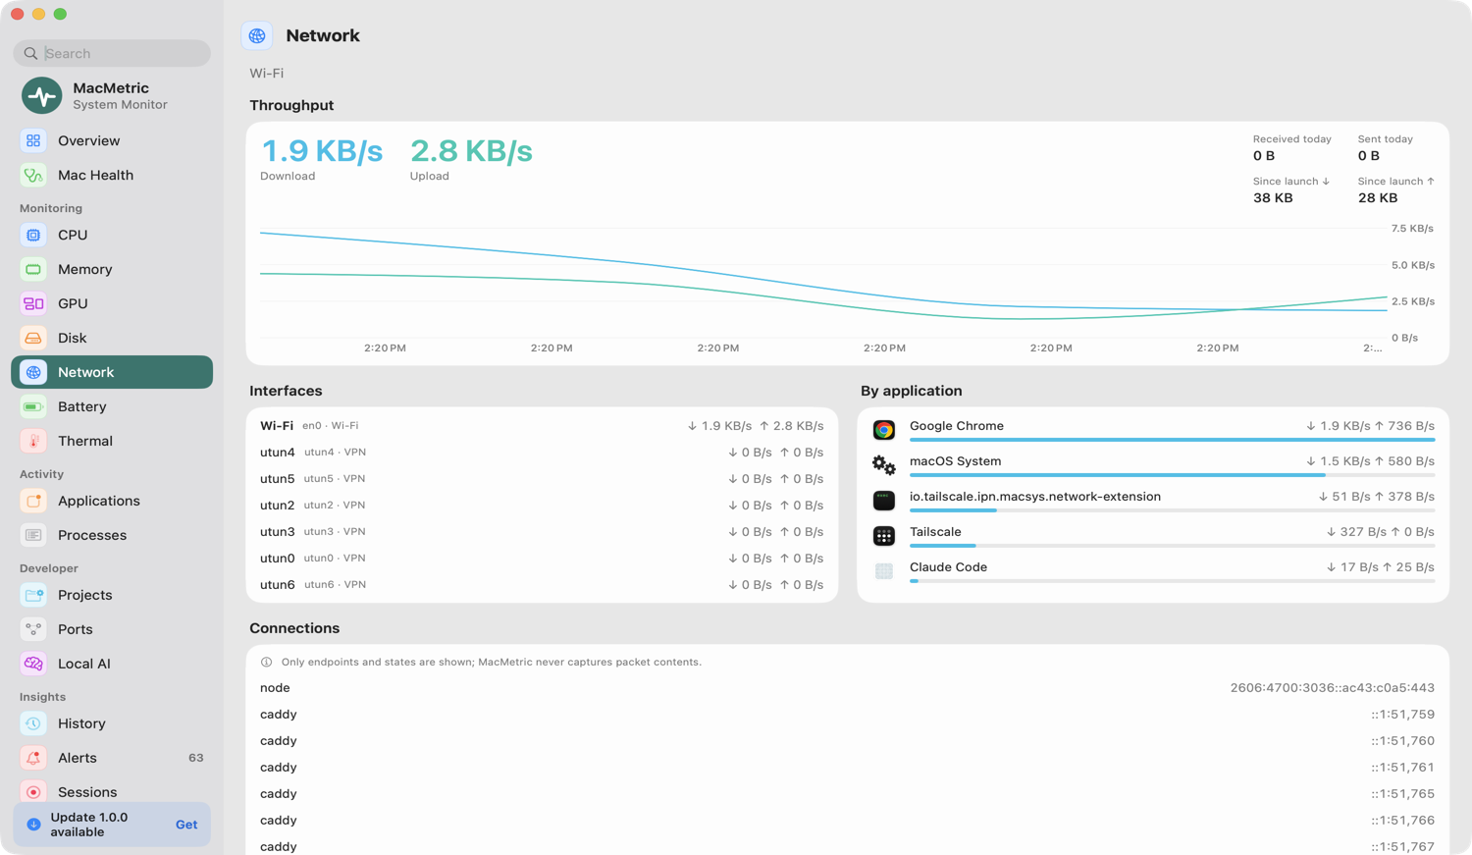Open the Alerts bell icon
The width and height of the screenshot is (1472, 855).
[33, 758]
